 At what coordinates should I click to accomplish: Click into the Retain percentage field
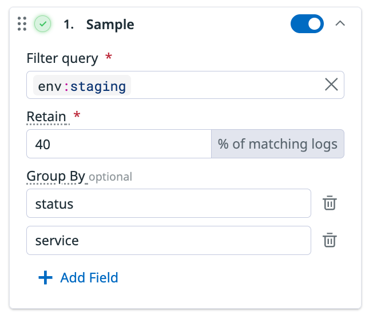(118, 144)
